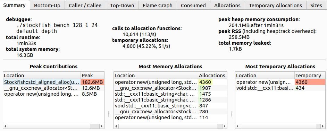Select the 12.6MB new_allocator peak row
The height and width of the screenshot is (131, 327).
pyautogui.click(x=53, y=88)
